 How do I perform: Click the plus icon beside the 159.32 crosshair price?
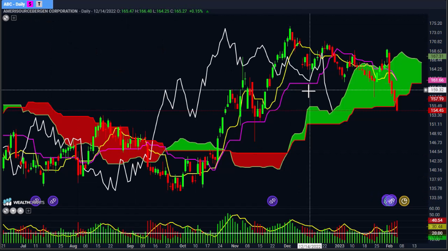click(426, 90)
